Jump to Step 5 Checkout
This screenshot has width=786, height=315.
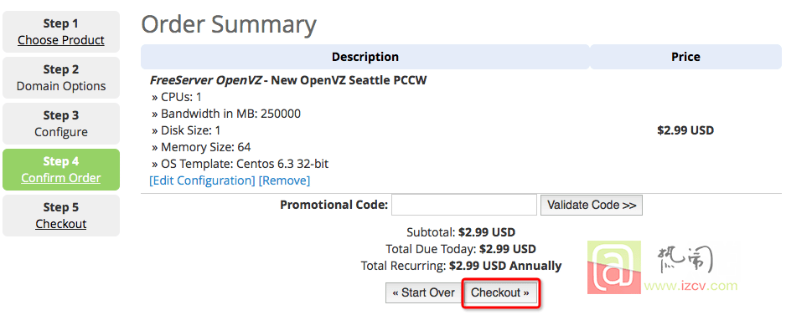(x=61, y=216)
